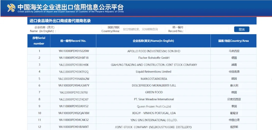The image size is (272, 130).
Task: Click the 国家/地区Country/Area column header
Action: (x=233, y=41)
